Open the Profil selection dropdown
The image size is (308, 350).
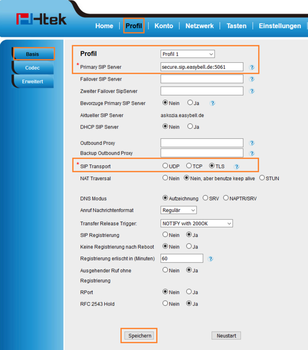tap(187, 54)
